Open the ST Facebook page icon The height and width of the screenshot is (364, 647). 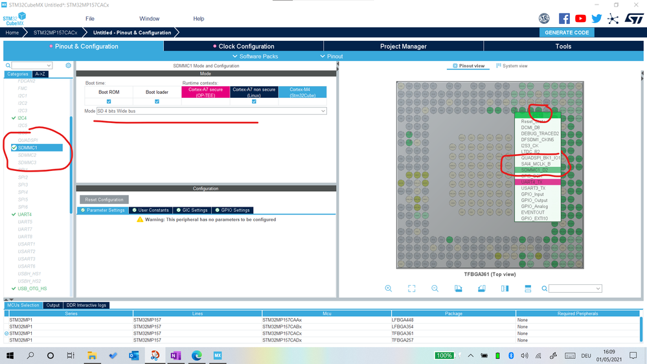(x=564, y=19)
